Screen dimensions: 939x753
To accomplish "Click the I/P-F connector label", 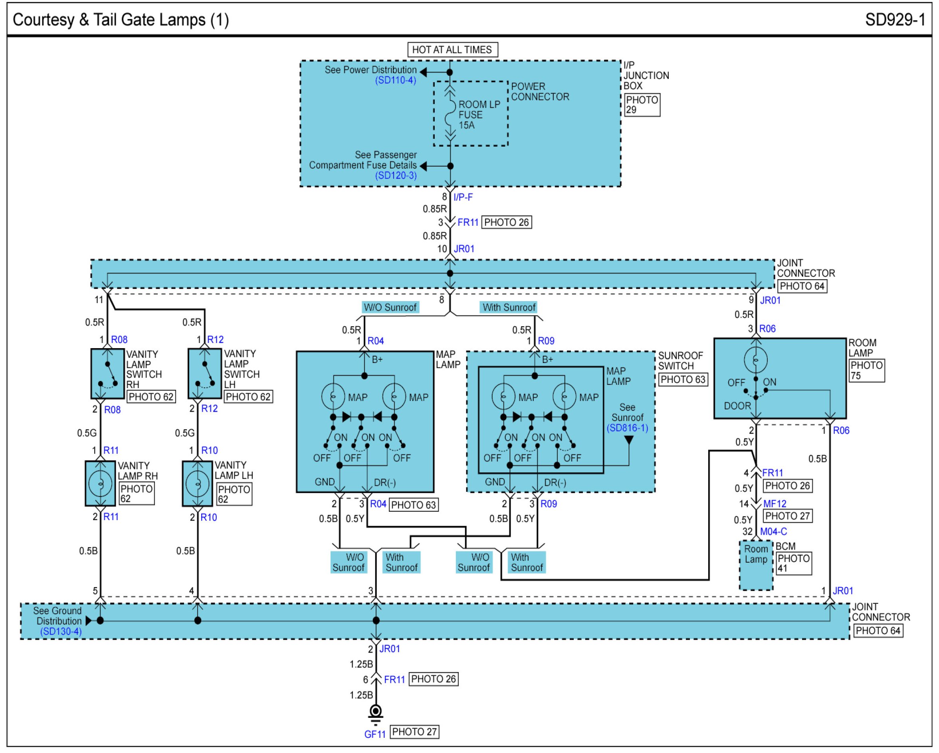I will point(463,197).
